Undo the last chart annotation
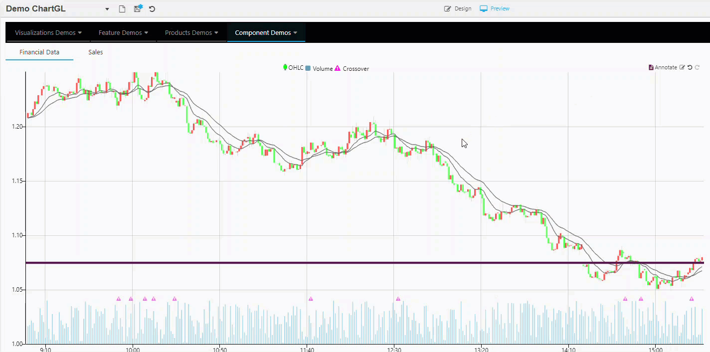 pyautogui.click(x=690, y=67)
